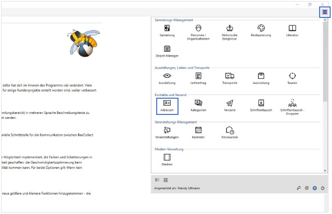Select the Adressen module
Screen dimensions: 332x214
167,105
